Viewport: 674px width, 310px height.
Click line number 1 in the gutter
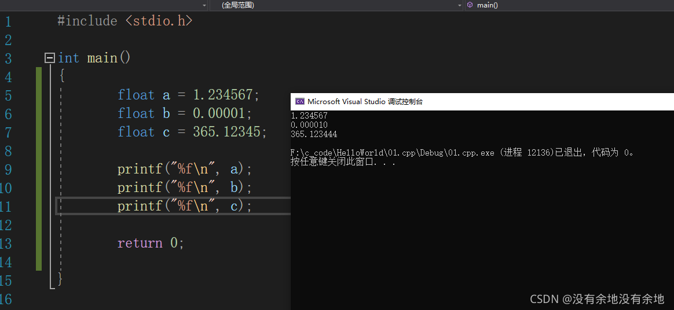click(9, 21)
